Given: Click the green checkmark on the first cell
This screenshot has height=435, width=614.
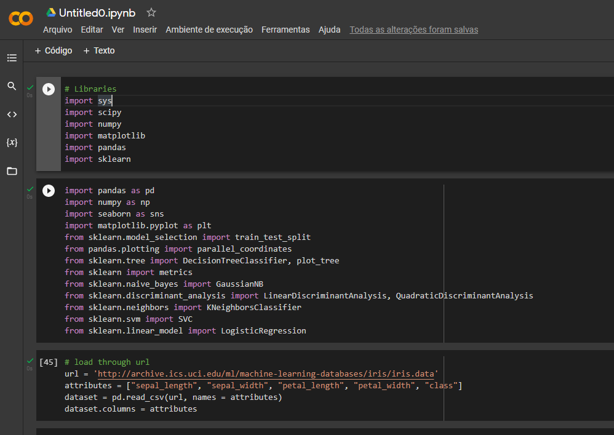Looking at the screenshot, I should (30, 87).
